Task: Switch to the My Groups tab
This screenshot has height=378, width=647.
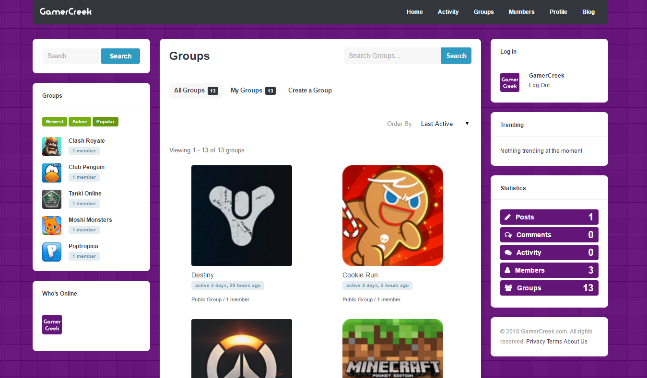Action: tap(253, 91)
